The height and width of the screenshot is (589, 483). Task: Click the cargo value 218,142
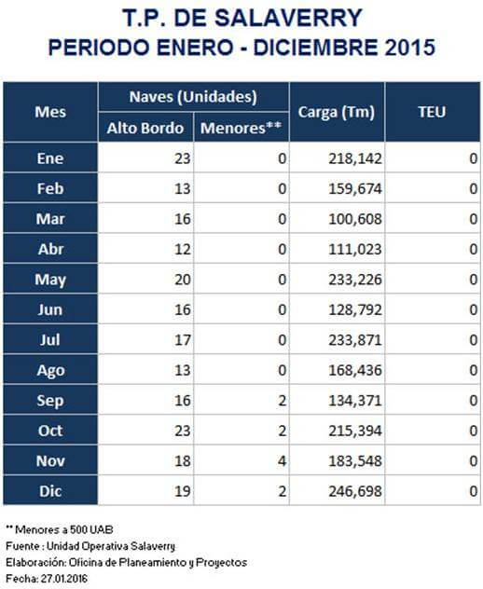point(355,158)
